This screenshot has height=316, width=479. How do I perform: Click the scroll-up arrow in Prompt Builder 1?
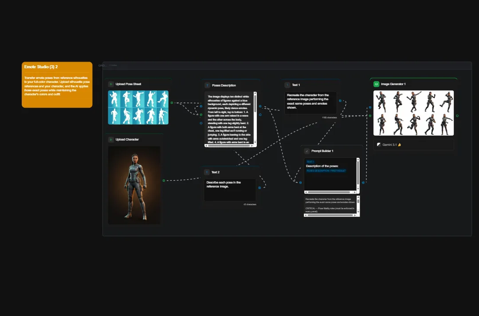pyautogui.click(x=358, y=159)
